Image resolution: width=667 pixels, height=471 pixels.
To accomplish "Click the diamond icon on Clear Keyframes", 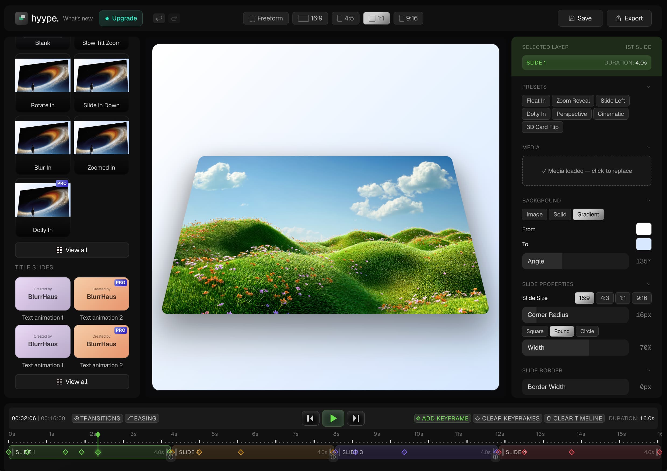I will [477, 418].
